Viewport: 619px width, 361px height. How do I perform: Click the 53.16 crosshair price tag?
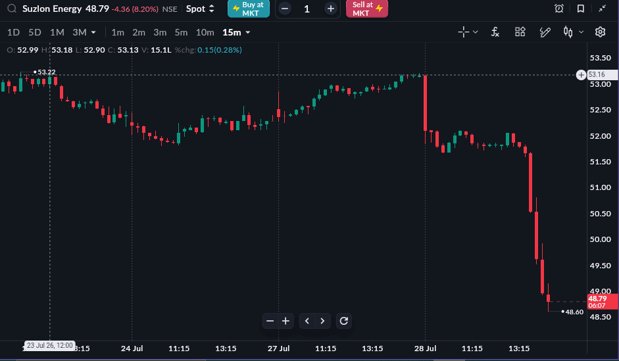click(x=603, y=74)
